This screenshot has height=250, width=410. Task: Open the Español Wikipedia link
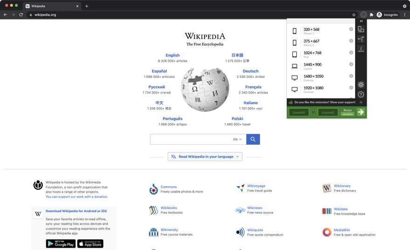point(159,71)
